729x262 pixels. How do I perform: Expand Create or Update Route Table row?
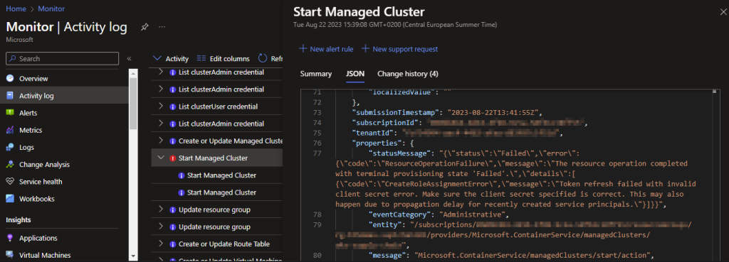coord(161,244)
